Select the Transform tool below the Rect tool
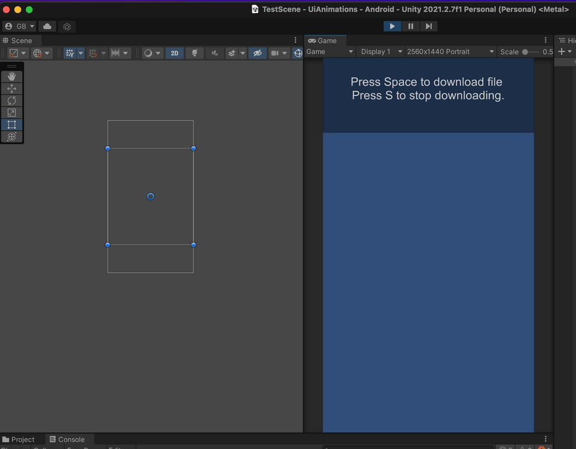The height and width of the screenshot is (449, 576). point(12,136)
